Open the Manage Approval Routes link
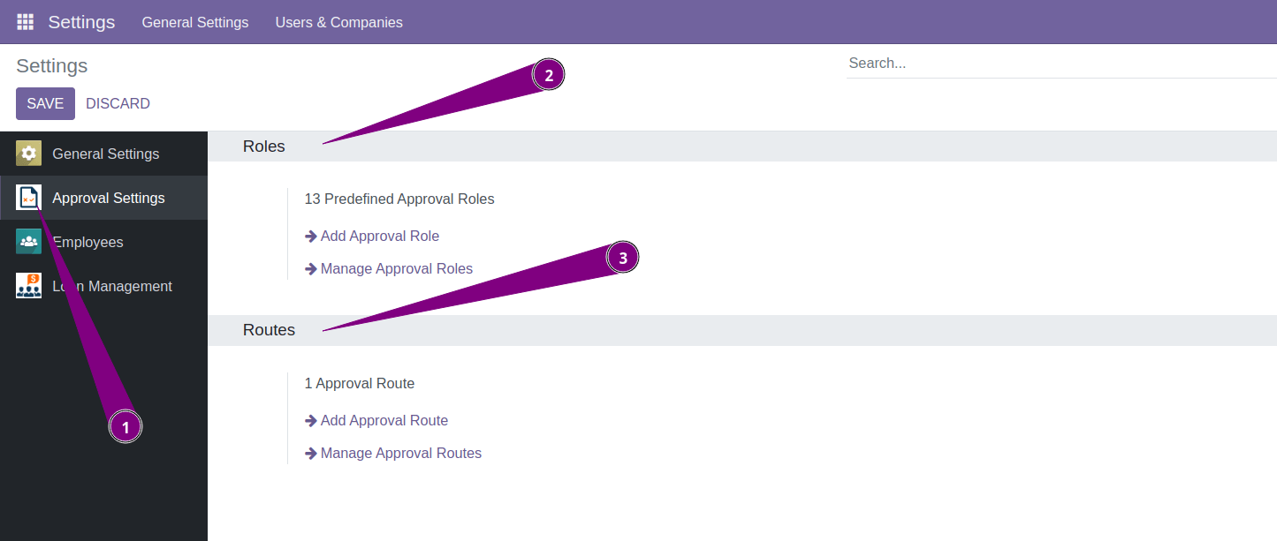This screenshot has height=541, width=1277. [400, 453]
